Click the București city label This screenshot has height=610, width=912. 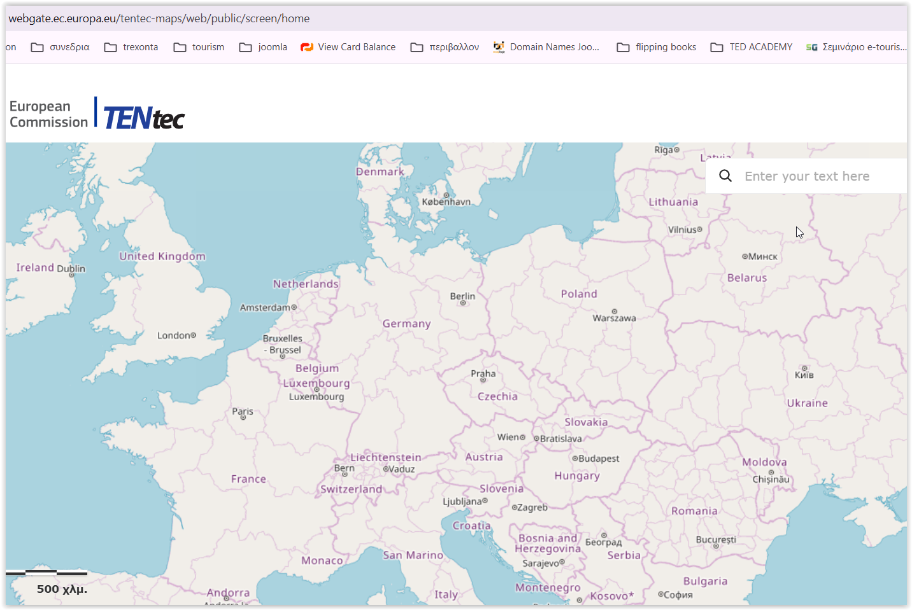point(716,540)
